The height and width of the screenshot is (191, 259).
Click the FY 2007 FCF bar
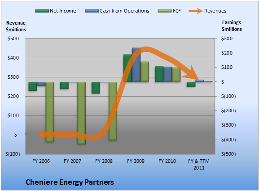(x=81, y=113)
